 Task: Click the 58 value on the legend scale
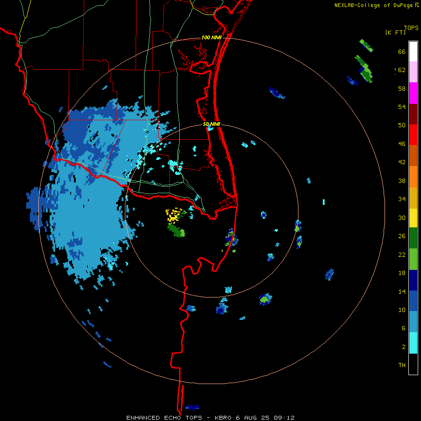tap(402, 88)
